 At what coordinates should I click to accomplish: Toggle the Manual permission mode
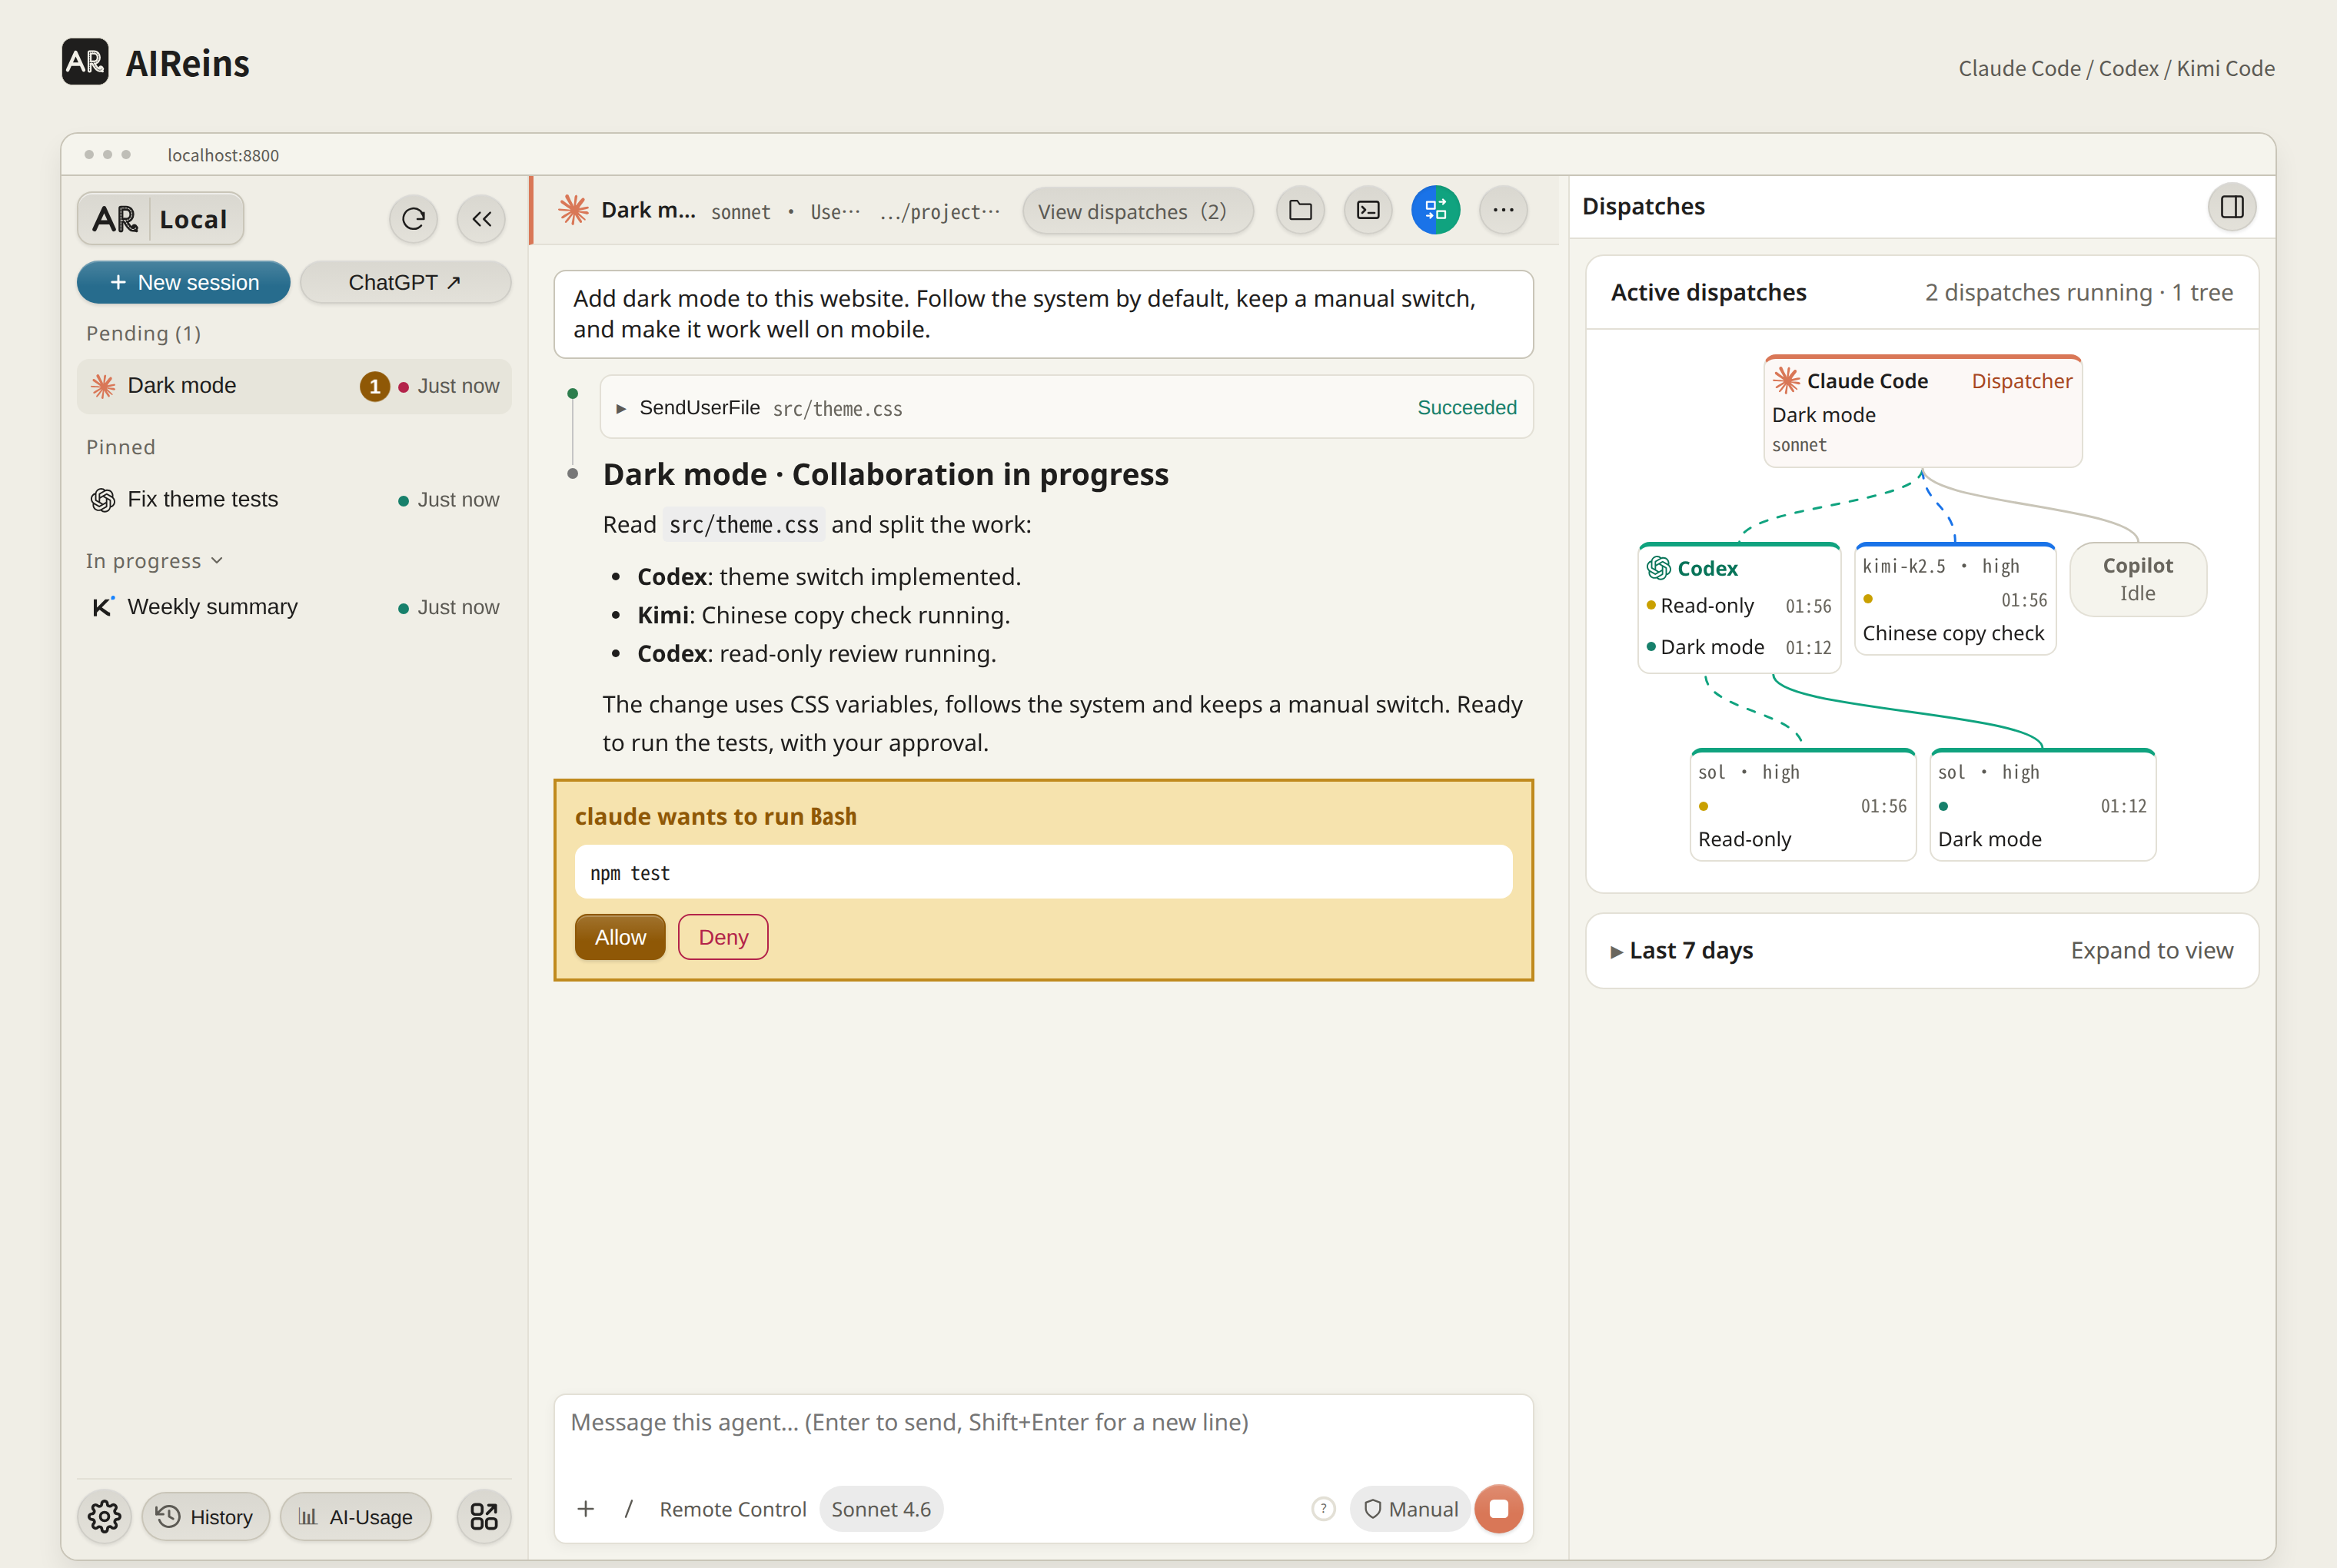tap(1410, 1508)
